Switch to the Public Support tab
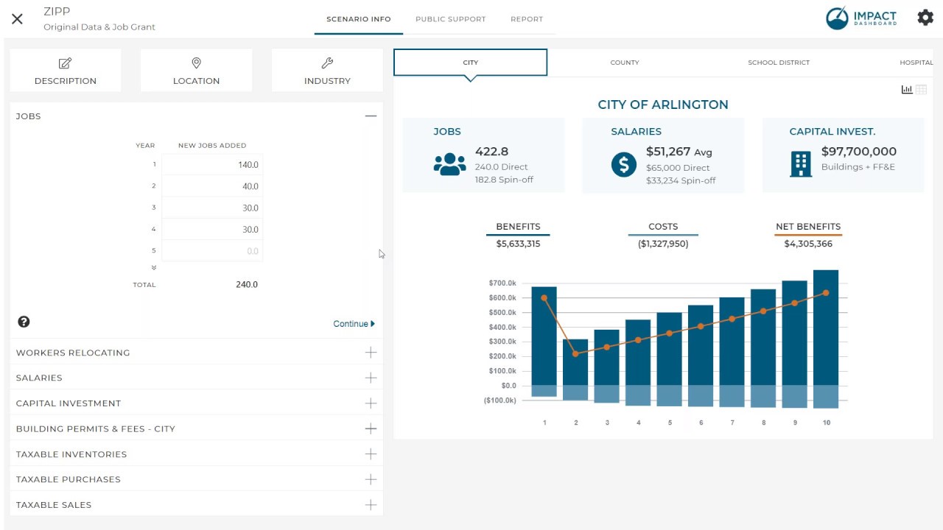The height and width of the screenshot is (530, 943). pyautogui.click(x=450, y=19)
